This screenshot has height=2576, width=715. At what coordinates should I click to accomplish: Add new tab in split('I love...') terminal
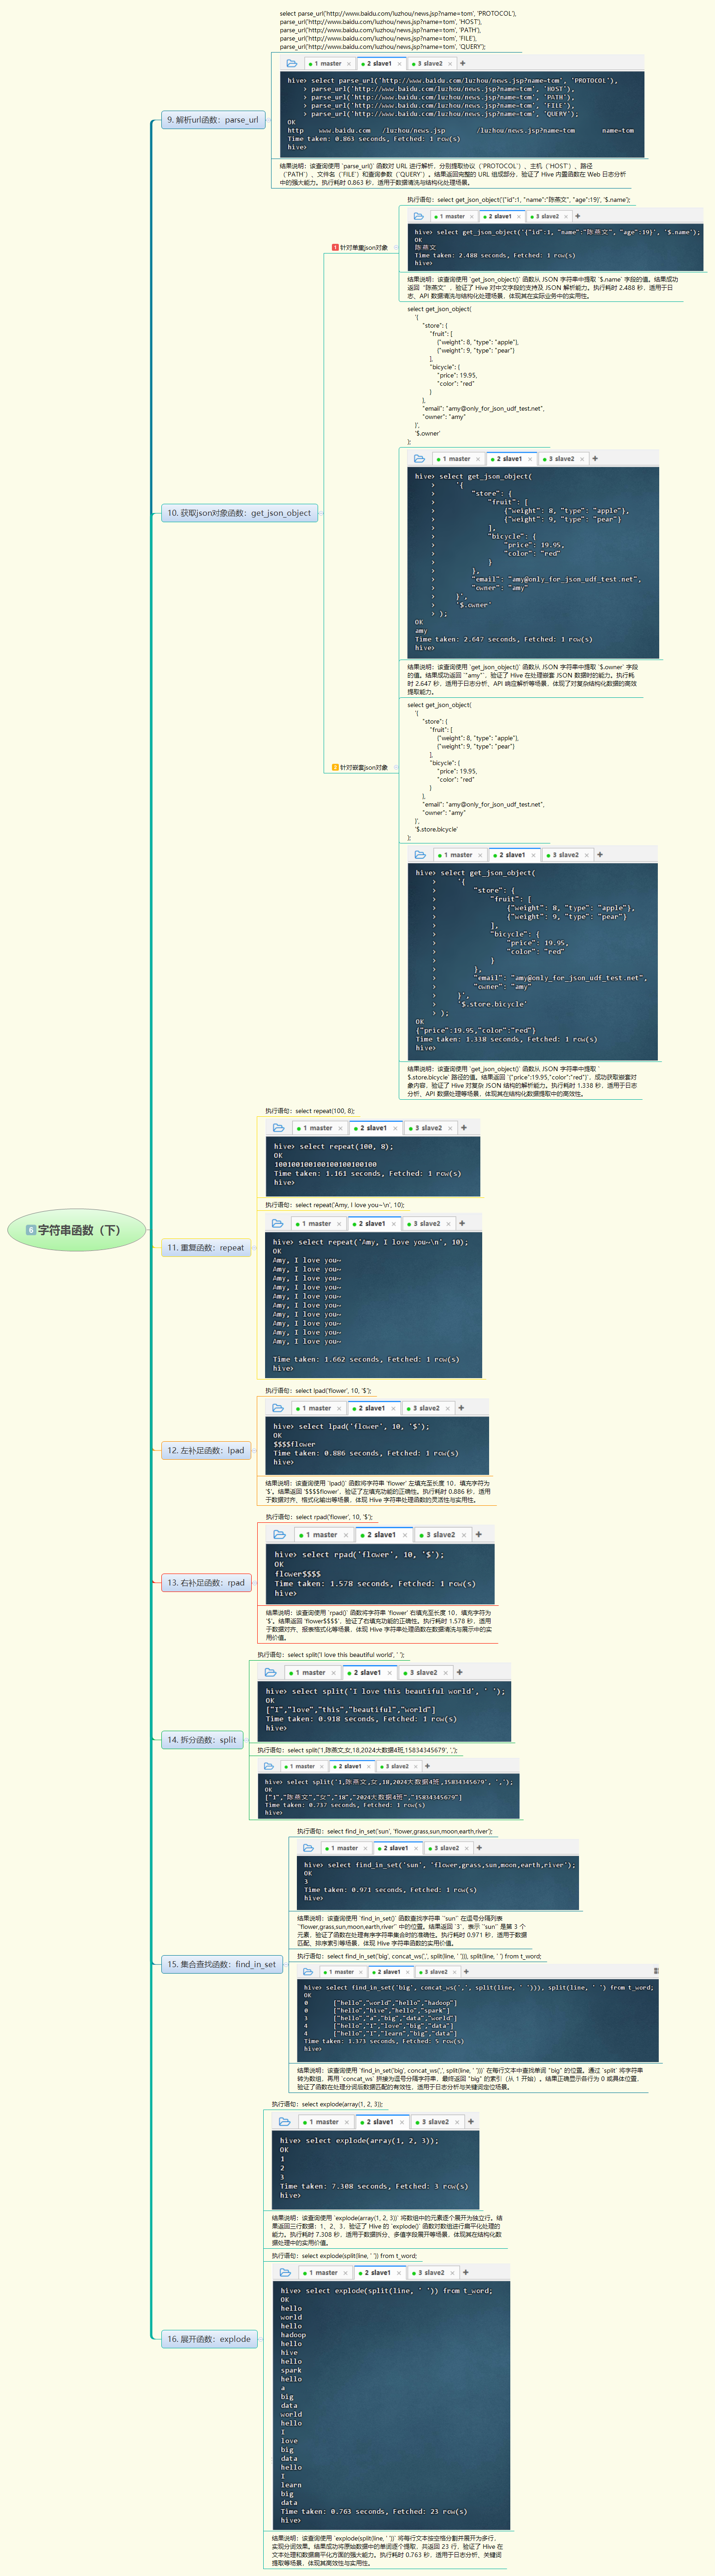(x=460, y=1672)
